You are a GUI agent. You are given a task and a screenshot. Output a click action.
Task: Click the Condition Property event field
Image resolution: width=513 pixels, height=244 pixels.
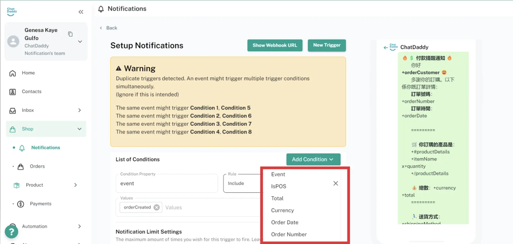tap(166, 184)
